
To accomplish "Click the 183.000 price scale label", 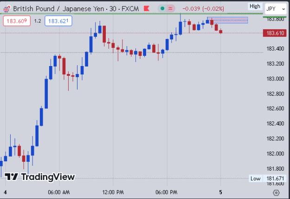I will coord(275,79).
